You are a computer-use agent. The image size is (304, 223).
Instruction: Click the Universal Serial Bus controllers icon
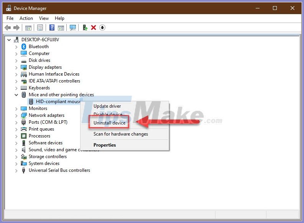[24, 170]
